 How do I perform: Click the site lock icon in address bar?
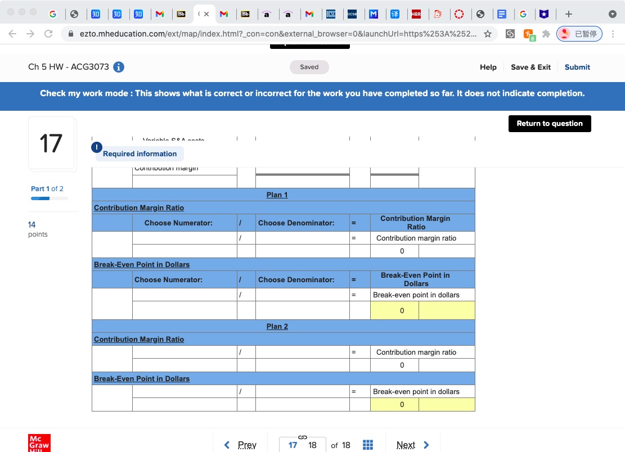(x=70, y=34)
